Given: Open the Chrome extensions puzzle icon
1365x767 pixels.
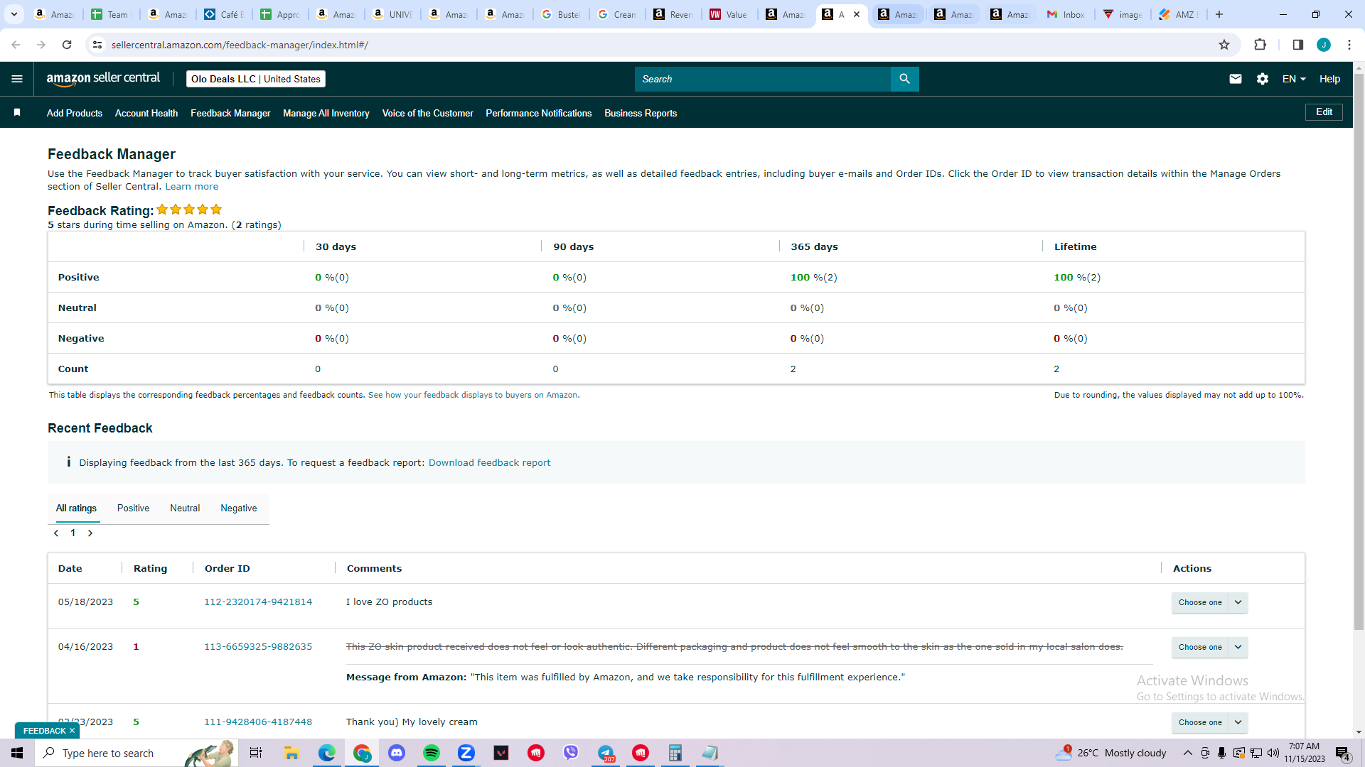Looking at the screenshot, I should pyautogui.click(x=1260, y=45).
